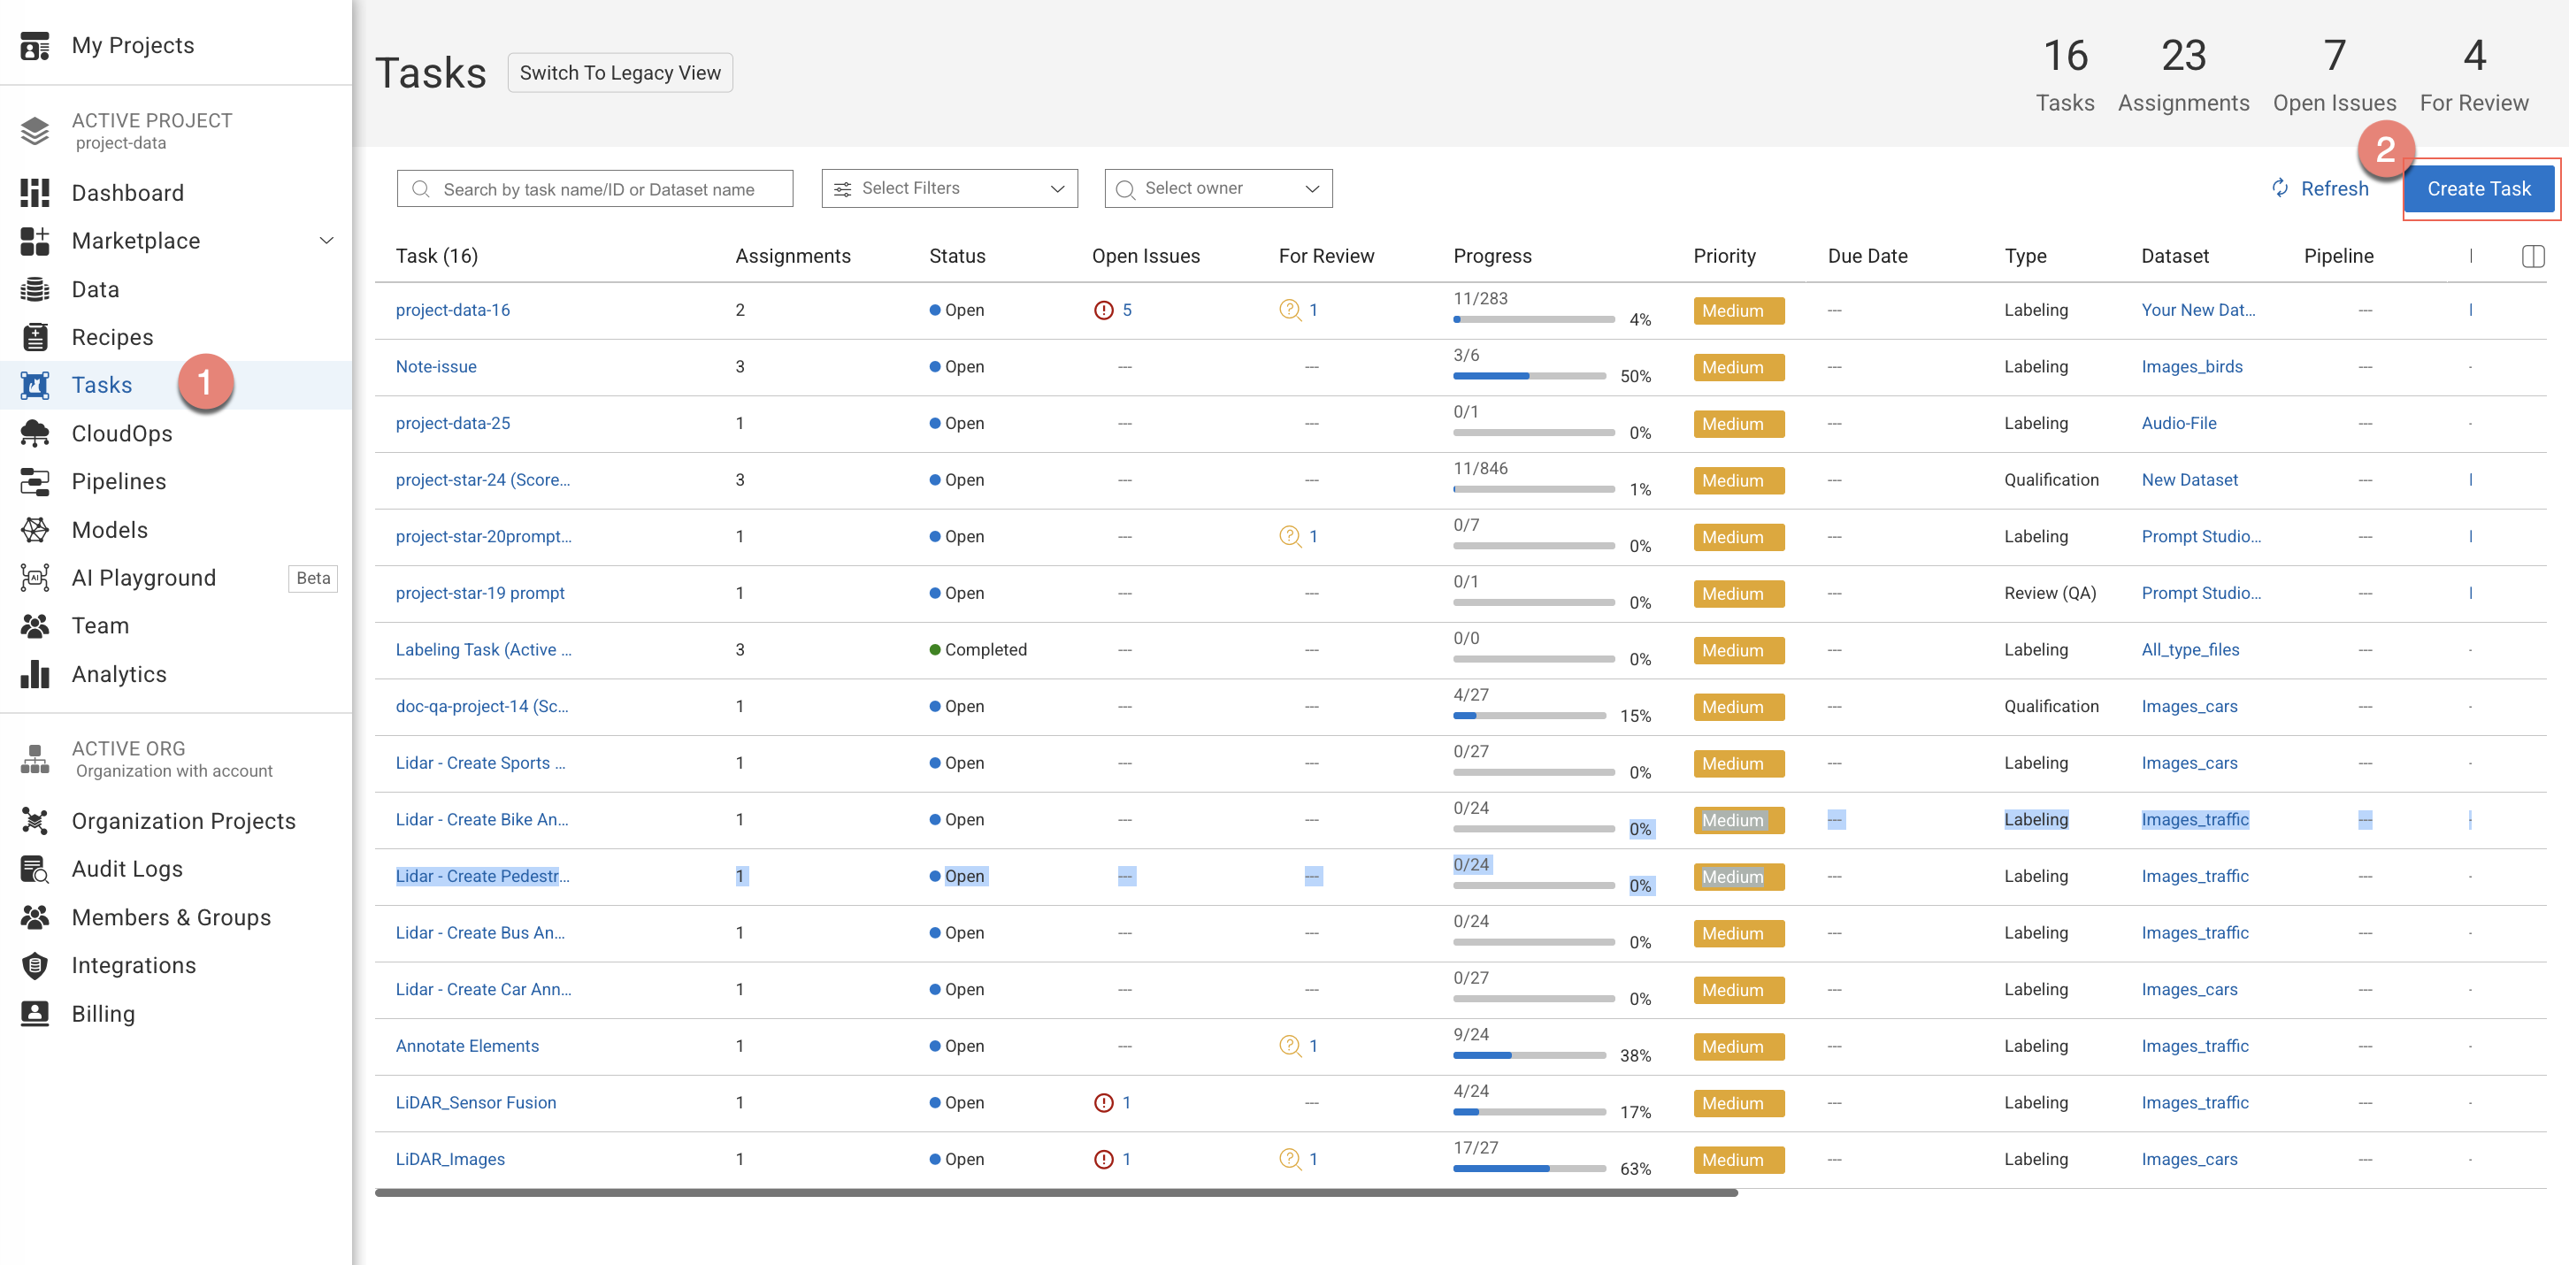Click the LiDAR_Images 63% progress bar
Viewport: 2569px width, 1265px height.
[1529, 1169]
